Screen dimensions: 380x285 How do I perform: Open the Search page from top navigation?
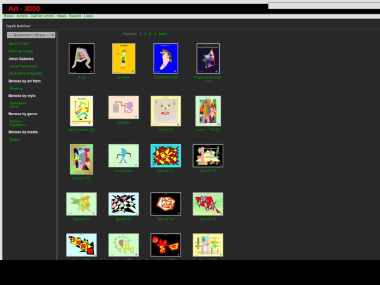(75, 16)
